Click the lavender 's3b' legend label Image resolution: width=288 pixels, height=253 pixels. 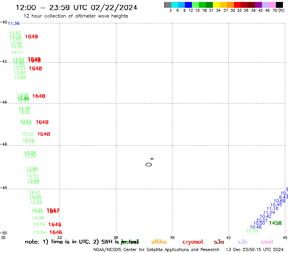pos(242,242)
